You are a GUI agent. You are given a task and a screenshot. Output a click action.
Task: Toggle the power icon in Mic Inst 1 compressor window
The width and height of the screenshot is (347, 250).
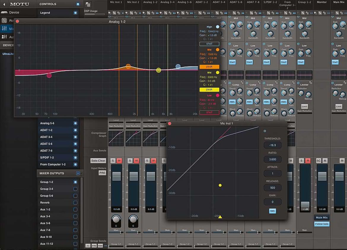click(265, 131)
